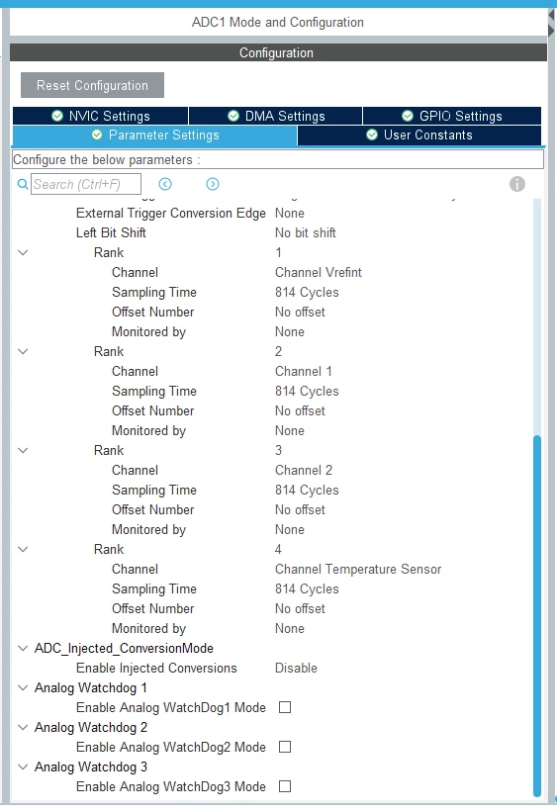Click ADC1 Mode and Configuration title
Viewport: 557px width, 812px height.
coord(278,23)
